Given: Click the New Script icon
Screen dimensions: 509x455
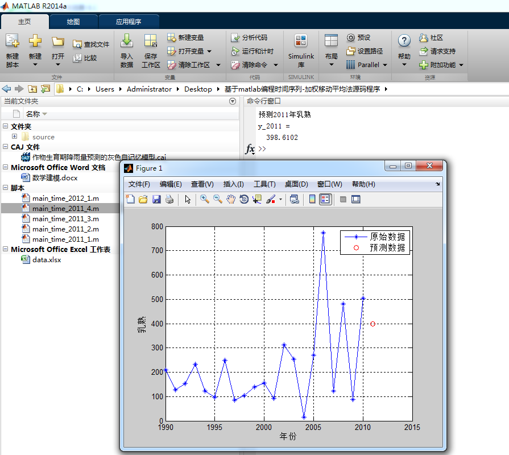Looking at the screenshot, I should tap(13, 41).
